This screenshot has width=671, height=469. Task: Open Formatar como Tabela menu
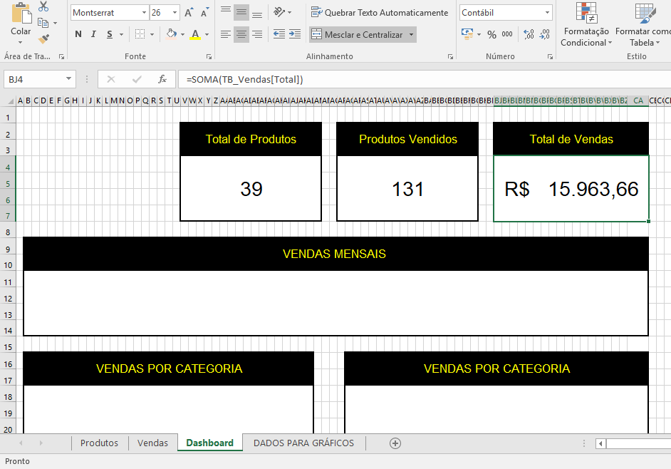tap(643, 25)
